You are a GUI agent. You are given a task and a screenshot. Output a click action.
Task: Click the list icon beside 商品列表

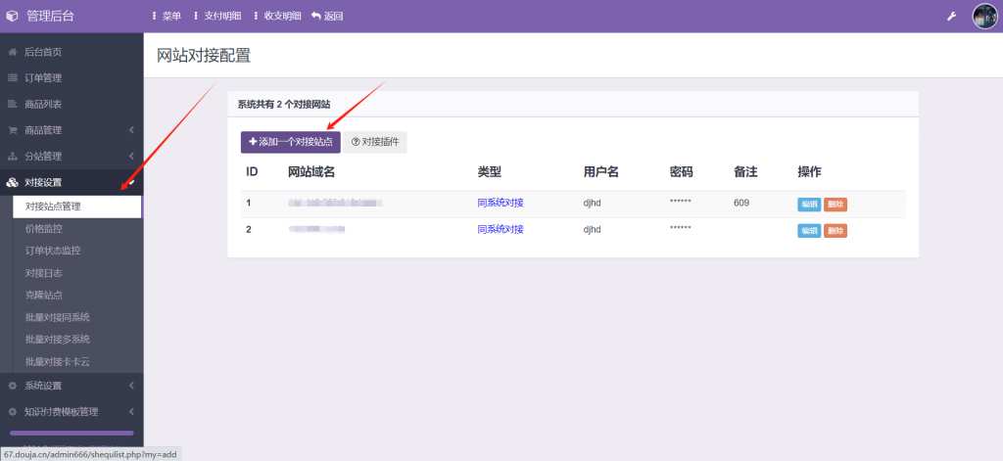[12, 104]
